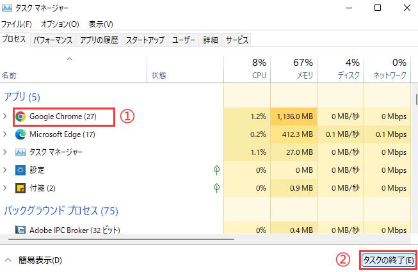The width and height of the screenshot is (418, 272).
Task: Click the green leaf icon beside 設定
Action: point(217,170)
